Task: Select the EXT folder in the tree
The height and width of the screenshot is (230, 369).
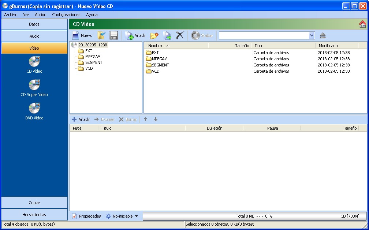Action: point(89,51)
